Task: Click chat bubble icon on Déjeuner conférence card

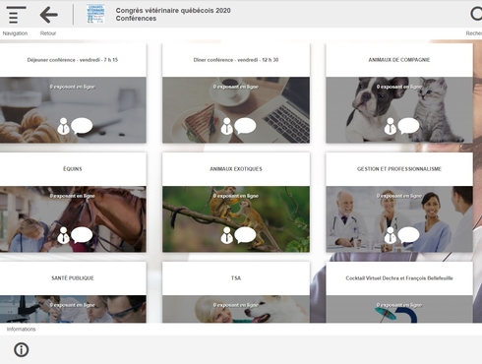Action: click(82, 126)
